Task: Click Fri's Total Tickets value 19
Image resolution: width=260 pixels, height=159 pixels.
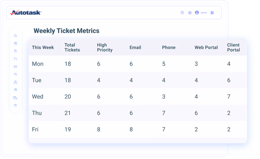Action: pos(68,129)
